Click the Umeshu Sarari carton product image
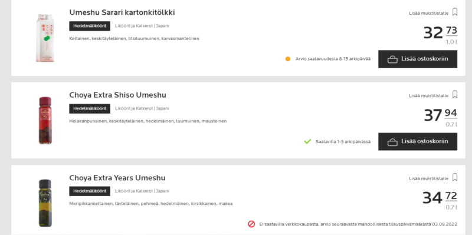 pos(45,38)
